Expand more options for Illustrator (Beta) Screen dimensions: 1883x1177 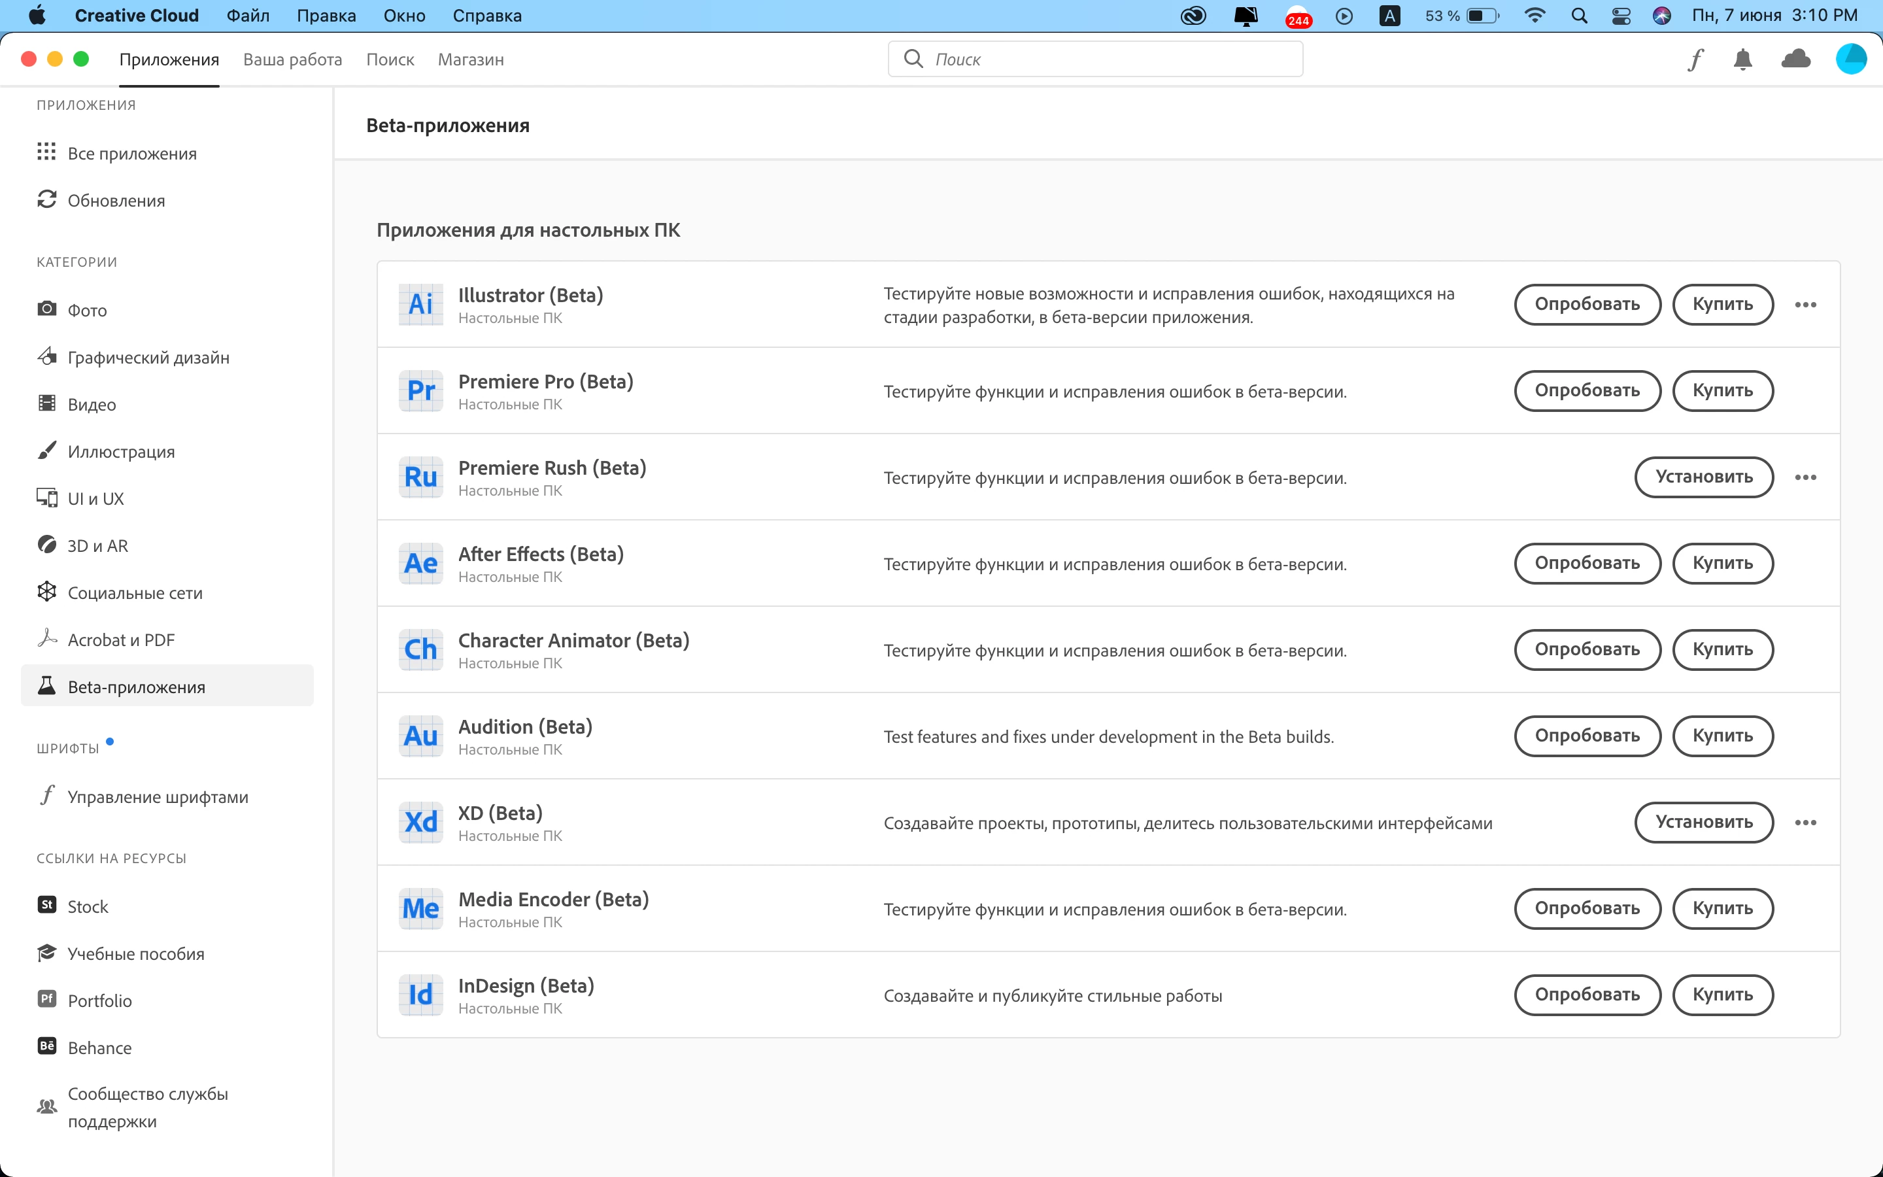1806,304
